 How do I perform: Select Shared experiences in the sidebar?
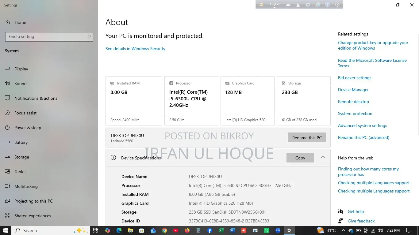pos(49,216)
